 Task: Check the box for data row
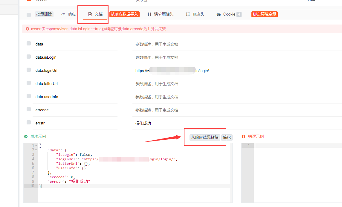[x=29, y=43]
